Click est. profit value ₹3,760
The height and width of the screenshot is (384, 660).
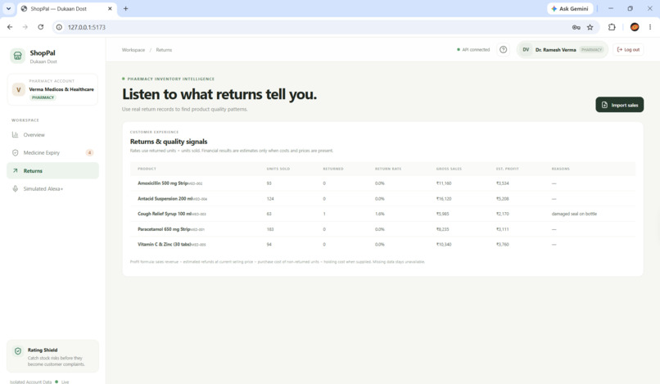[x=503, y=245]
